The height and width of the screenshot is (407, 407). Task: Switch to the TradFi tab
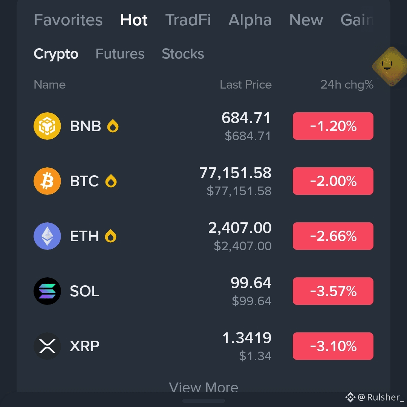click(x=188, y=20)
